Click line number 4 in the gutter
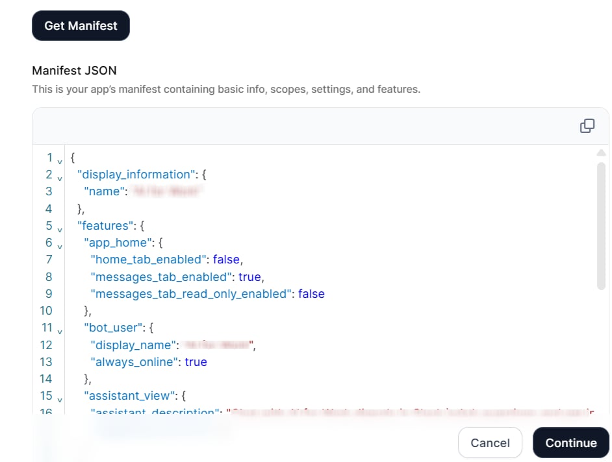This screenshot has width=612, height=462. (x=49, y=209)
